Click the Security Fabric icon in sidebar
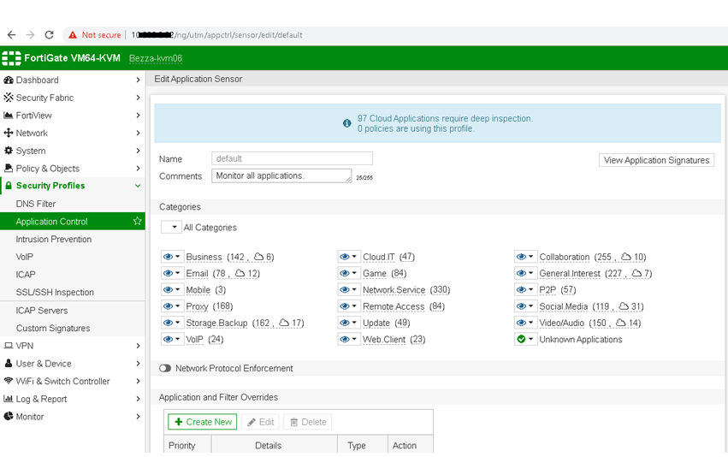 (9, 98)
